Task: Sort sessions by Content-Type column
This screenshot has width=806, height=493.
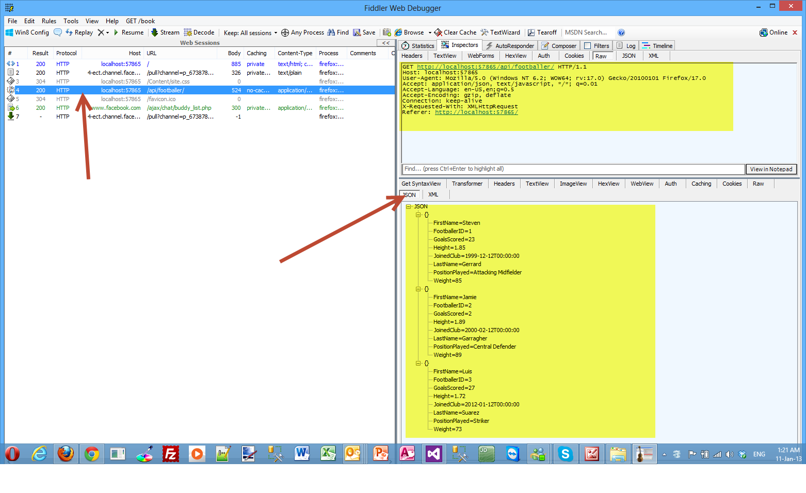Action: click(295, 53)
